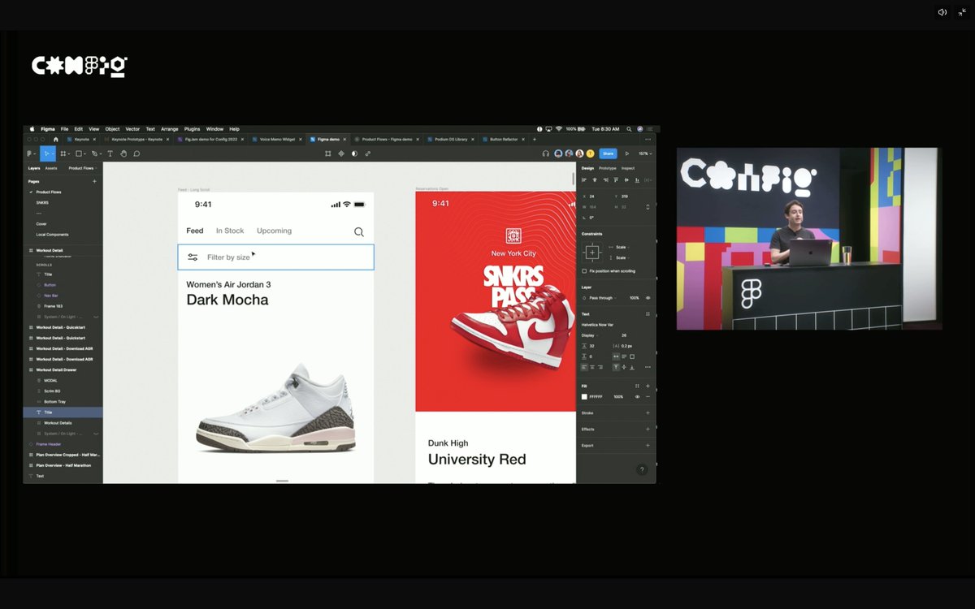Open the Display font style dropdown

pos(590,335)
